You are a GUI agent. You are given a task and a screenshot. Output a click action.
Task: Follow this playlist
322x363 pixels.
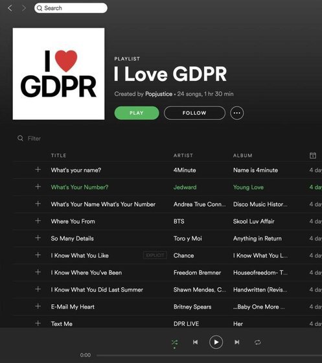tap(194, 113)
